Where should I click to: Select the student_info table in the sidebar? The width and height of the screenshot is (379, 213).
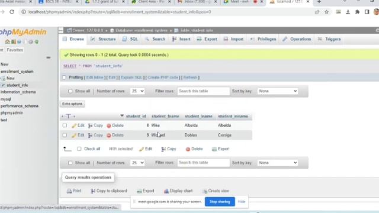pos(17,85)
